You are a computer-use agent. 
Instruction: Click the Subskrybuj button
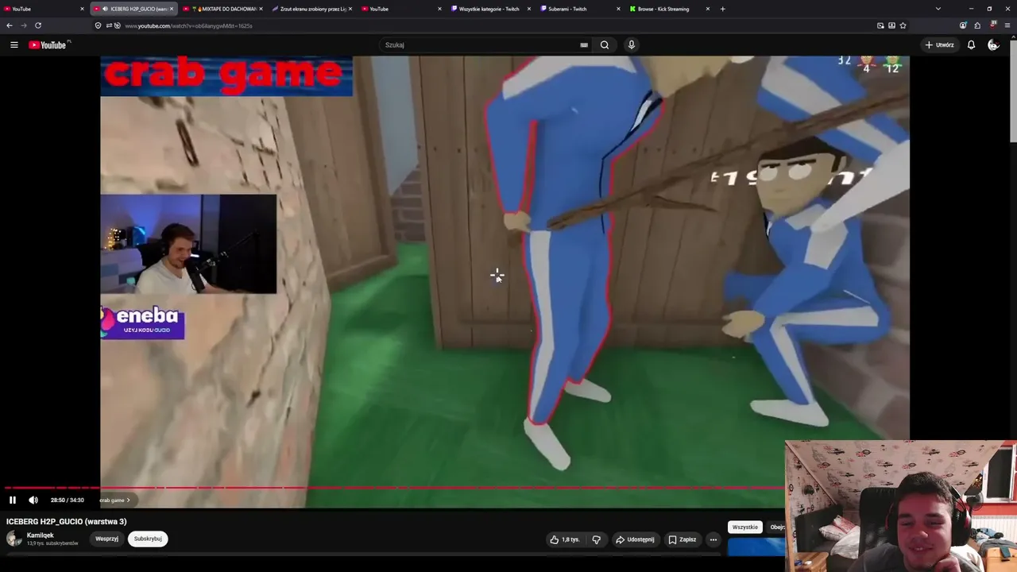point(148,539)
